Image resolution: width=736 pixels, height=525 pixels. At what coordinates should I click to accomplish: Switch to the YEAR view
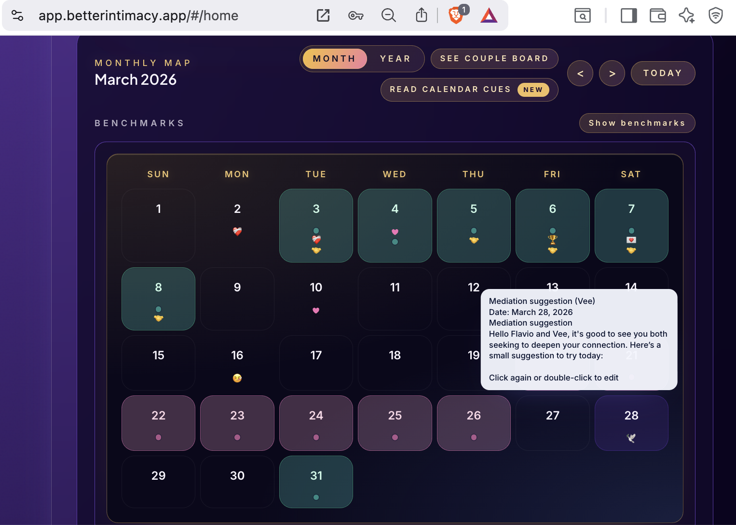coord(395,58)
